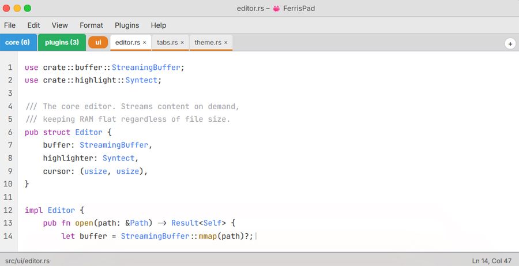This screenshot has height=266, width=519.
Task: Click line number 6 in the gutter
Action: point(10,132)
